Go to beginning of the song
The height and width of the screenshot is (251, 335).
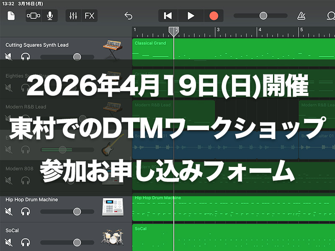tap(168, 16)
